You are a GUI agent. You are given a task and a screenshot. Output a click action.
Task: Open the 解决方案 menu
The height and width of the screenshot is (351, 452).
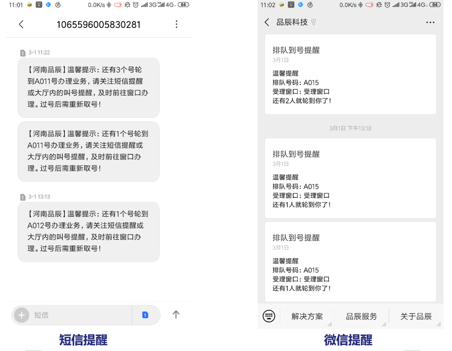(307, 316)
